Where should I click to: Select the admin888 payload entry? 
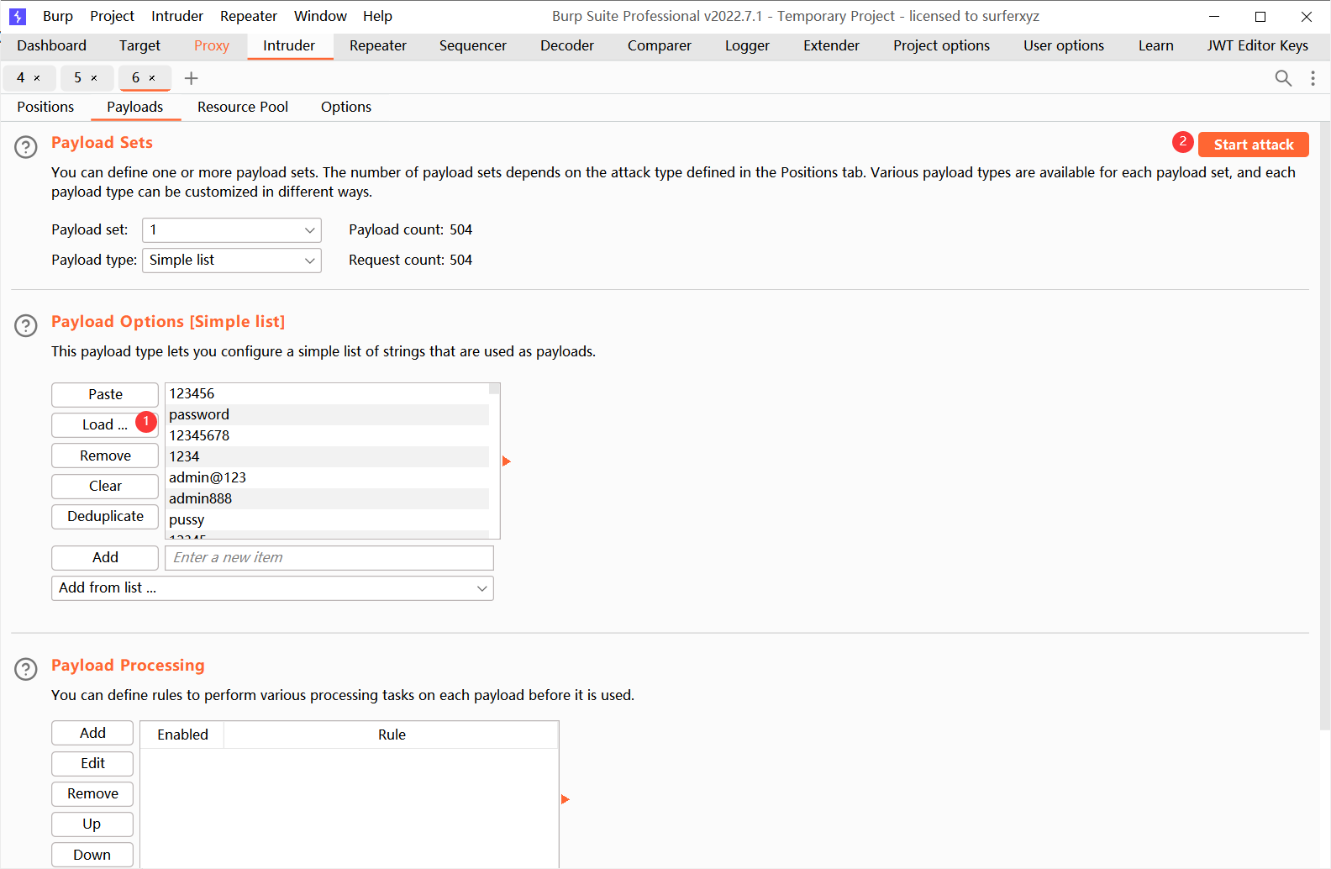tap(328, 499)
